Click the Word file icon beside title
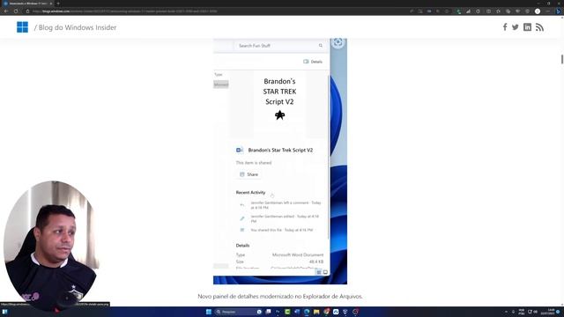The image size is (564, 317). 240,150
